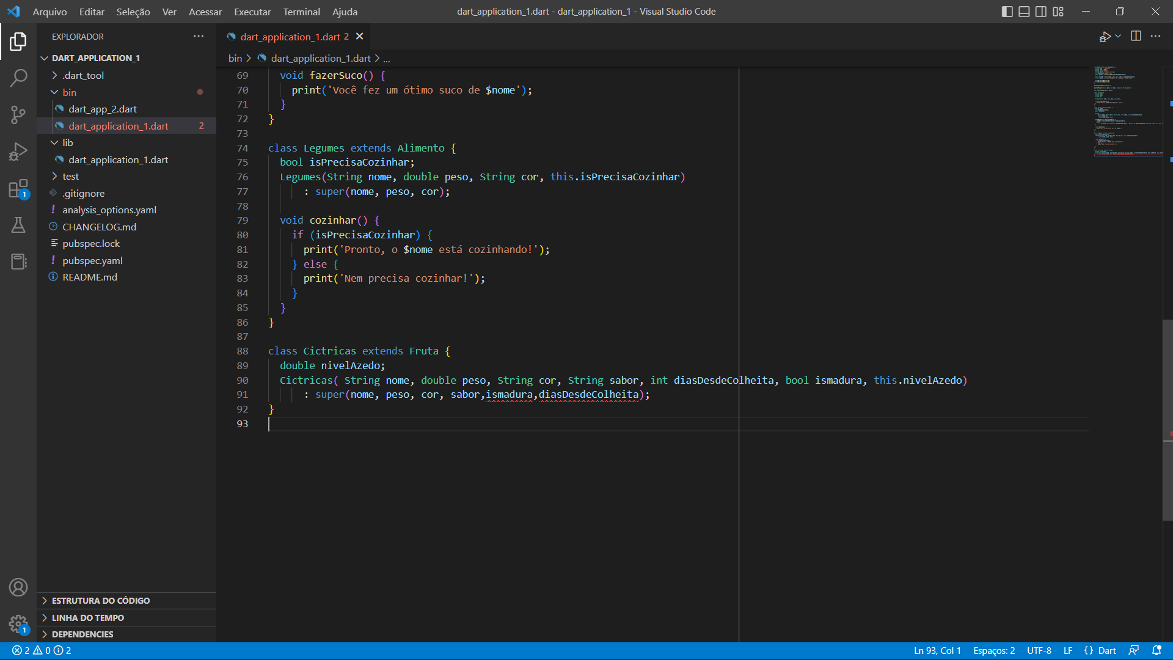Select the Search icon in activity bar
The image size is (1173, 660).
[x=18, y=78]
